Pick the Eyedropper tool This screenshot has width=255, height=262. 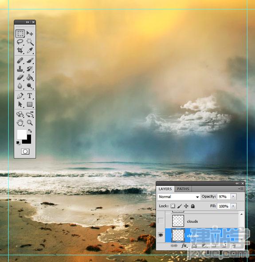[30, 50]
